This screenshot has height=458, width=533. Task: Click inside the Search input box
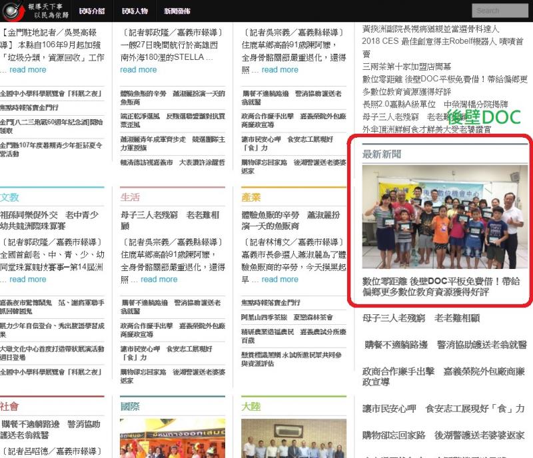coord(501,11)
